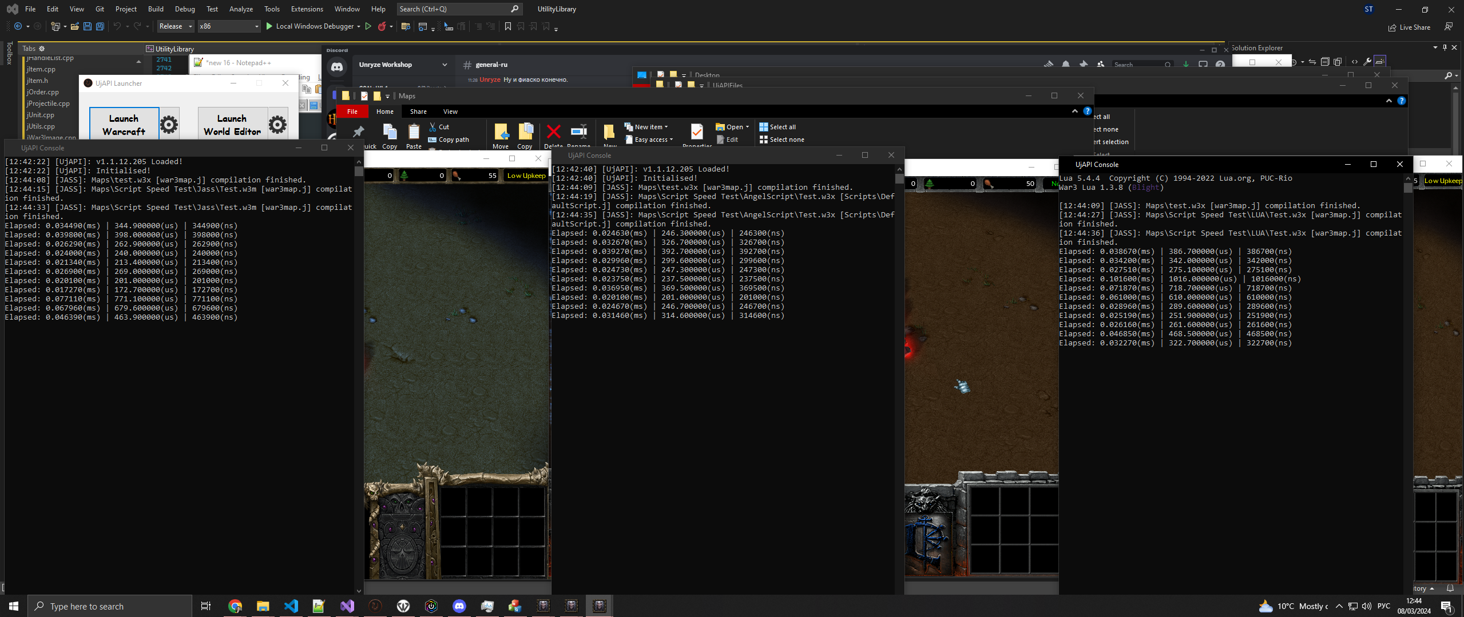Click left UjAPI Console scrollbar thumb
The image size is (1464, 617).
359,171
